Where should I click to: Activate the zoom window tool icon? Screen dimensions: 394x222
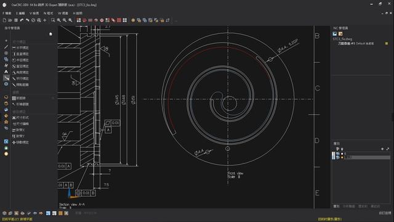[53, 20]
